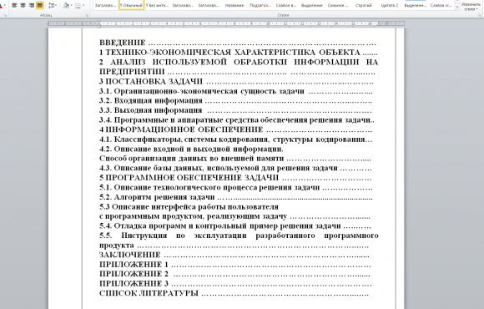Toggle justified alignment button

tap(40, 5)
